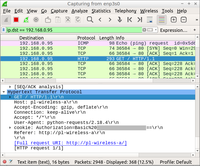Go to specified packet arrow icon
The height and width of the screenshot is (166, 200).
[x=120, y=20]
